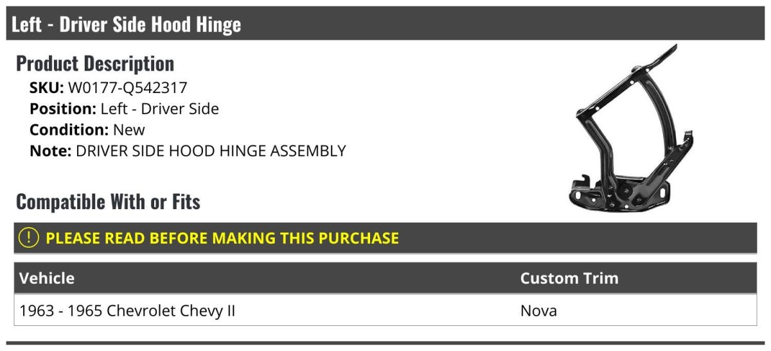This screenshot has width=771, height=351.
Task: Click the Left - Driver Side position value
Action: coord(159,109)
